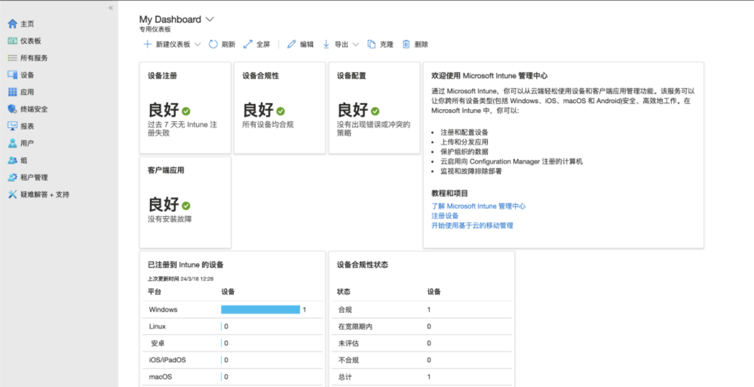Screen dimensions: 754x387
Task: Click the 组 groups icon
Action: tap(12, 160)
